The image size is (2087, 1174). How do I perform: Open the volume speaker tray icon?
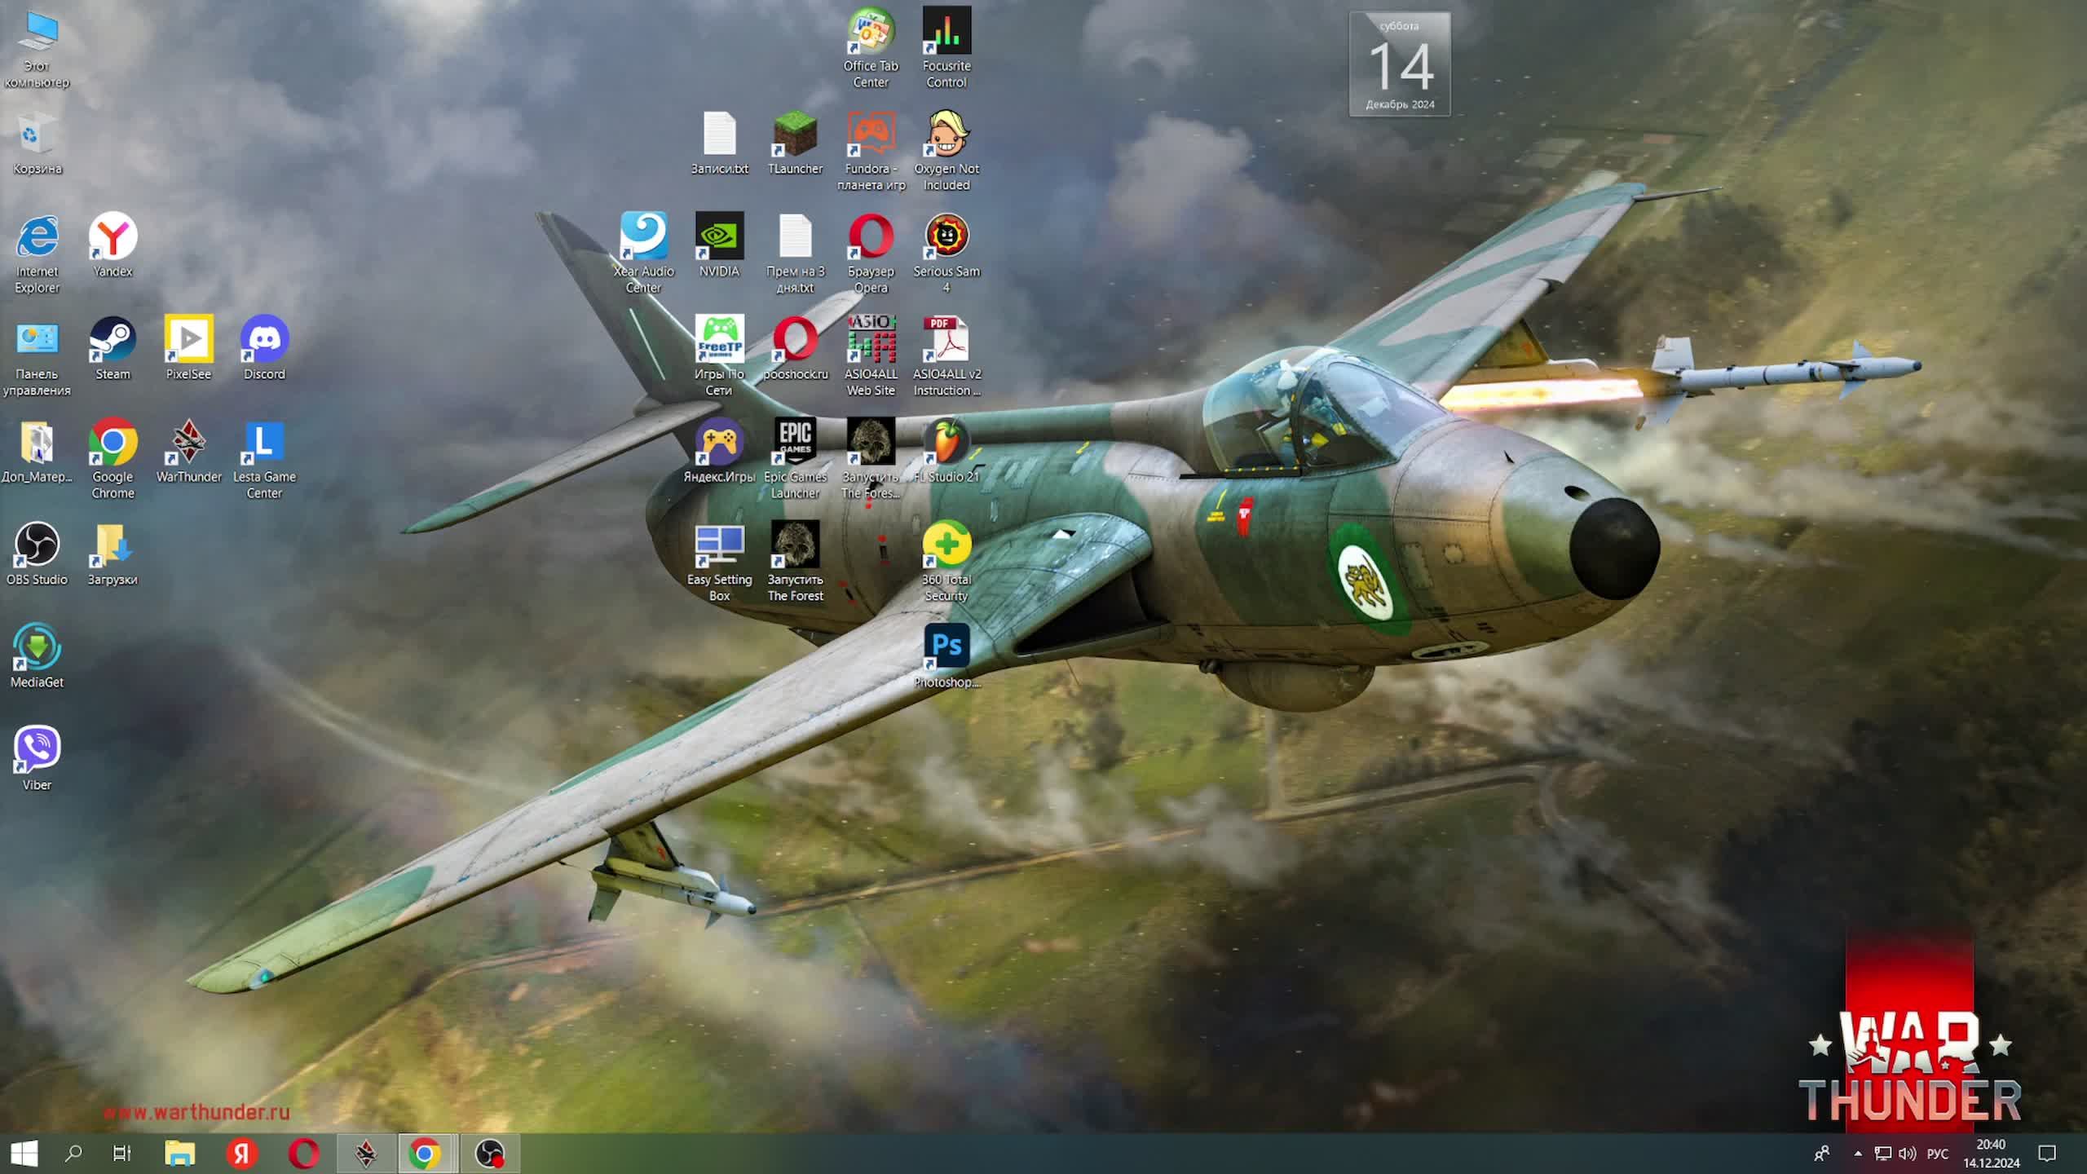[x=1906, y=1153]
